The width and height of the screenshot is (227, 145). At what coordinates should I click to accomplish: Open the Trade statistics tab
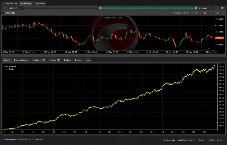[21, 60]
